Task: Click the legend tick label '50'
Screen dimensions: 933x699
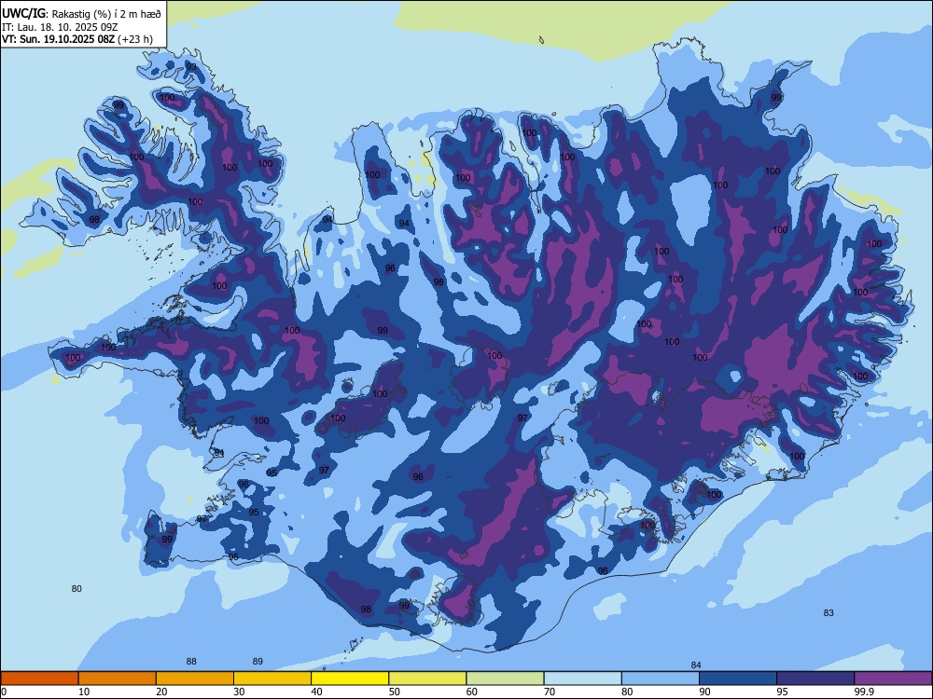Action: click(x=395, y=692)
